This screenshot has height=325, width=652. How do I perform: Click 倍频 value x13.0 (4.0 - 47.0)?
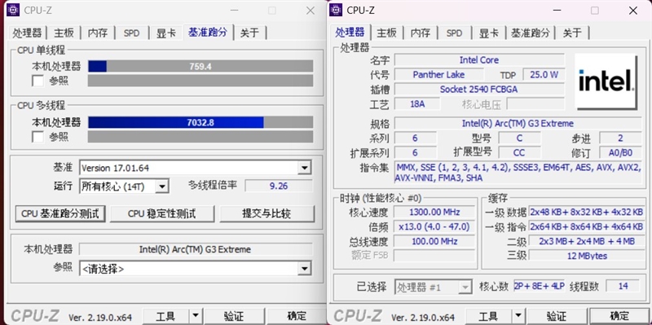coord(434,226)
